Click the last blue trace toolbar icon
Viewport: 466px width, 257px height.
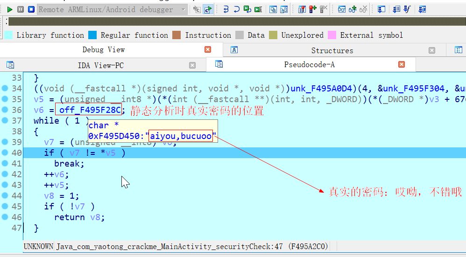pyautogui.click(x=422, y=9)
